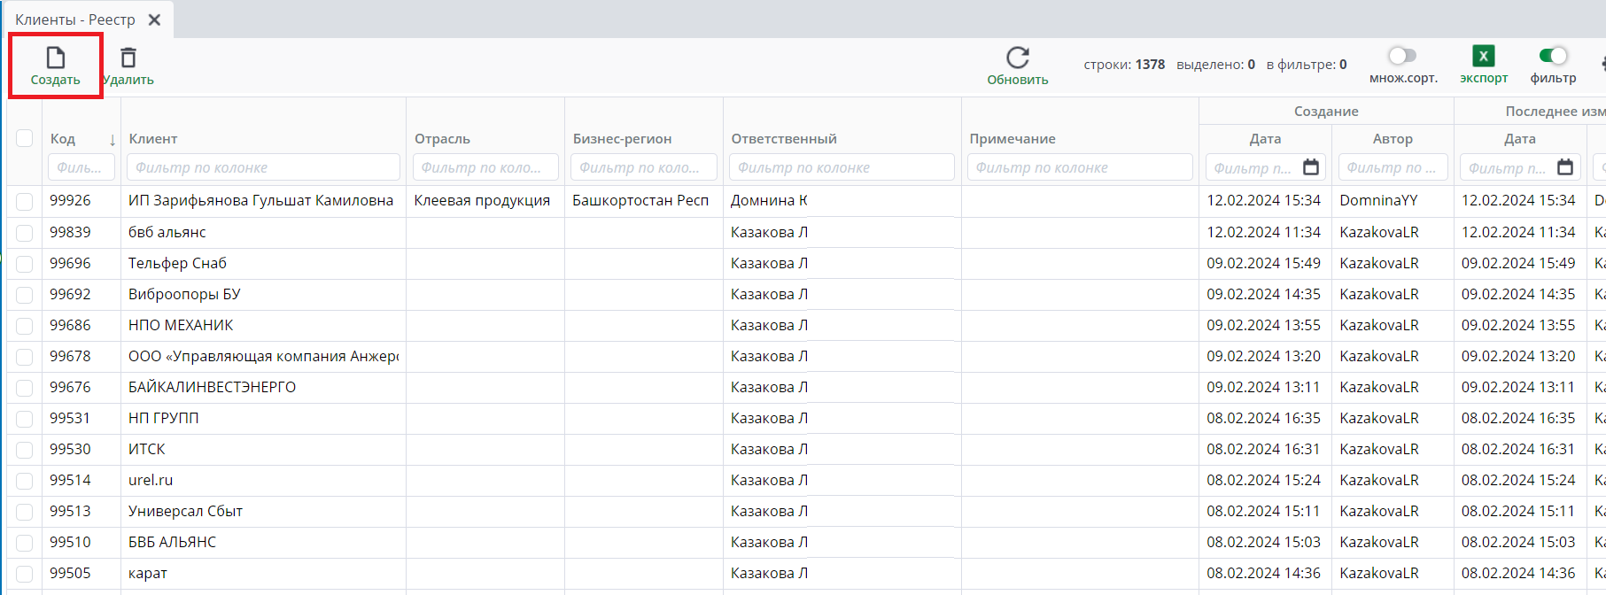Viewport: 1606px width, 595px height.
Task: Click the sort arrow in Код column
Action: 112,140
